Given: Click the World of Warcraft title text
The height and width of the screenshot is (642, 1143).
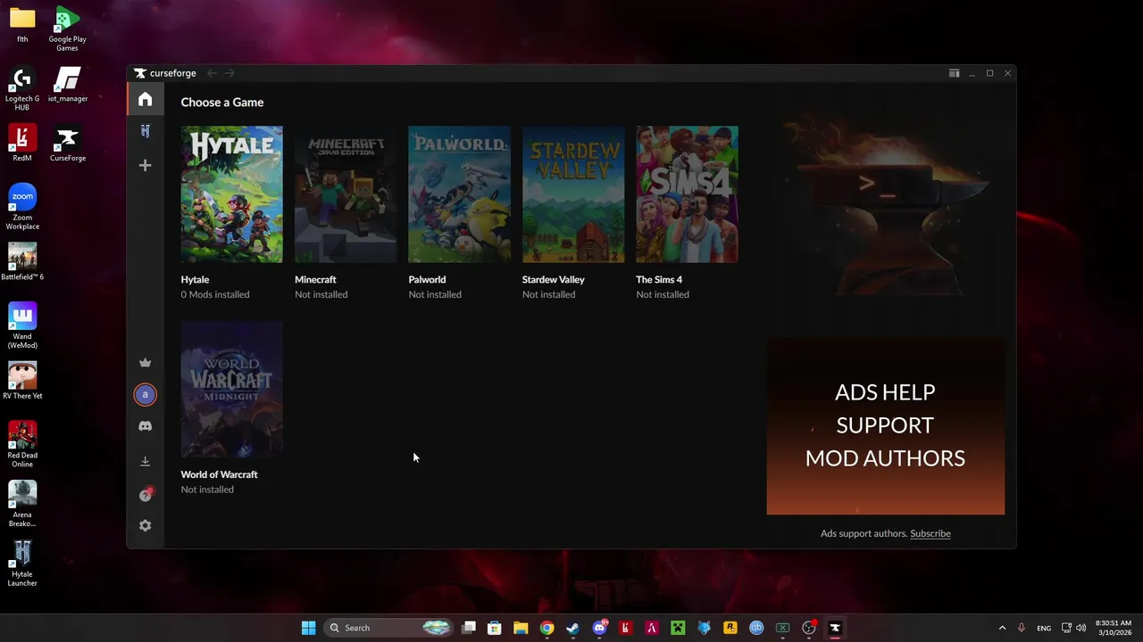Looking at the screenshot, I should point(219,474).
